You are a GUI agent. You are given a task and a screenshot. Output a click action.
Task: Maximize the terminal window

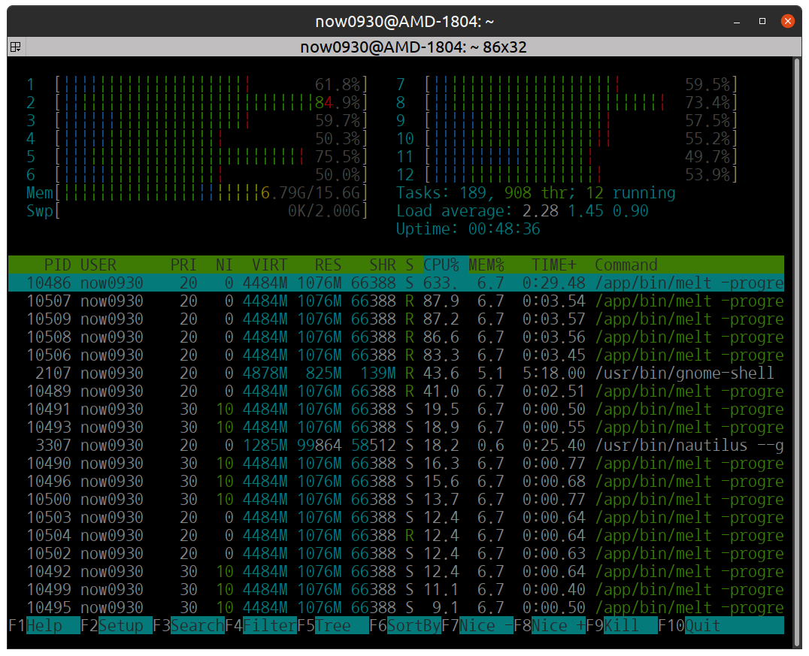(762, 21)
